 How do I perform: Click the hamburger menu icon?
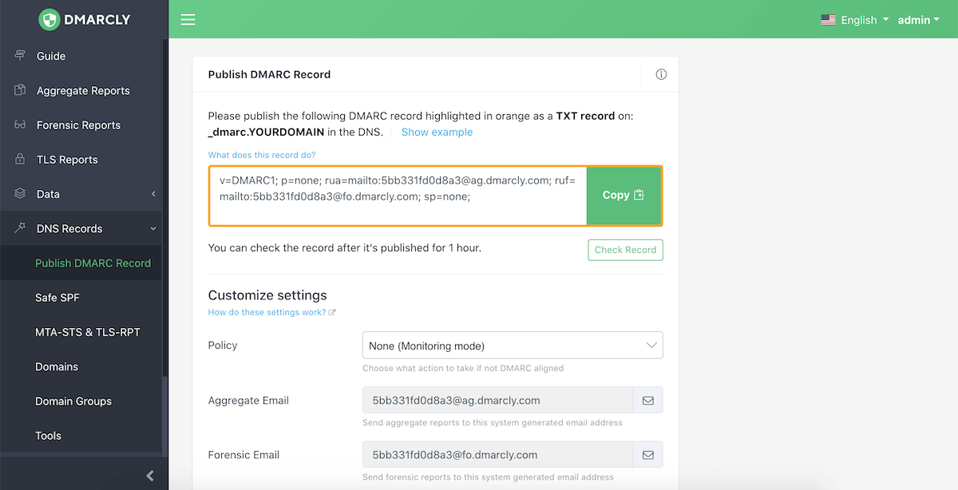pyautogui.click(x=188, y=19)
